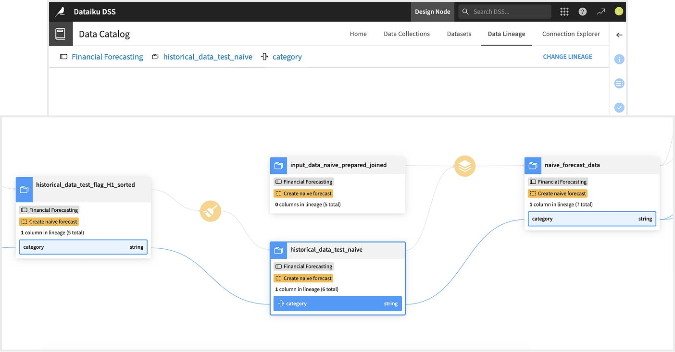Click the Dataiku bird logo
This screenshot has height=352, width=675.
(x=60, y=12)
